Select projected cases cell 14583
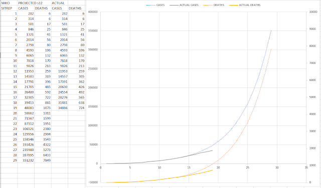Viewport: 321px width, 188px height. [x=26, y=76]
